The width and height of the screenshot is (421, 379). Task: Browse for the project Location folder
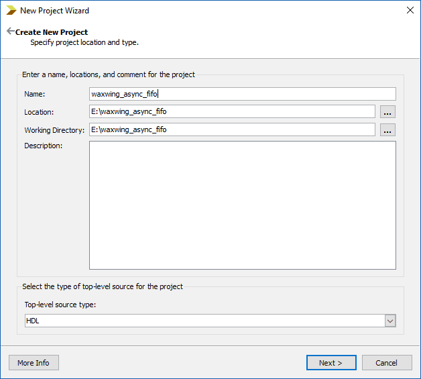click(387, 112)
